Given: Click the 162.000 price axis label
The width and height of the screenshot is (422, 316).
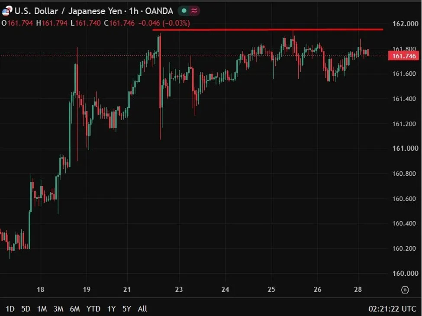Looking at the screenshot, I should 405,24.
